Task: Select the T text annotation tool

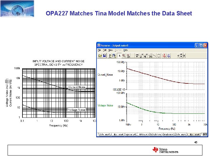Action: coord(137,56)
